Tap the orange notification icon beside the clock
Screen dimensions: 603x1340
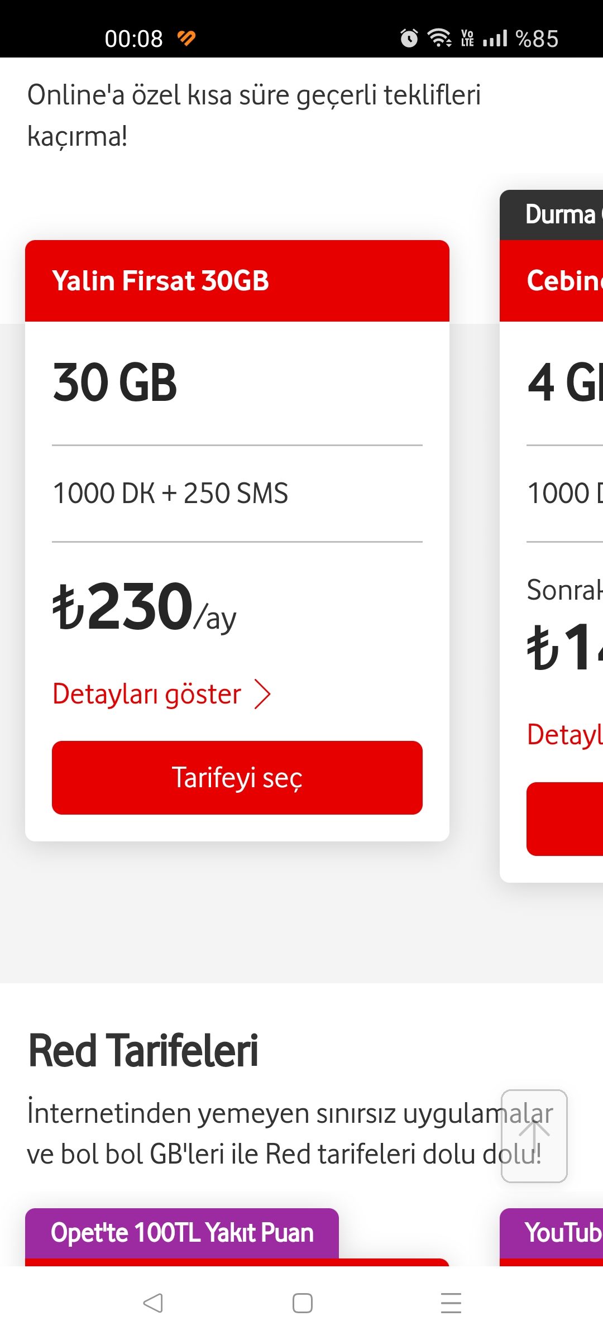pos(186,38)
